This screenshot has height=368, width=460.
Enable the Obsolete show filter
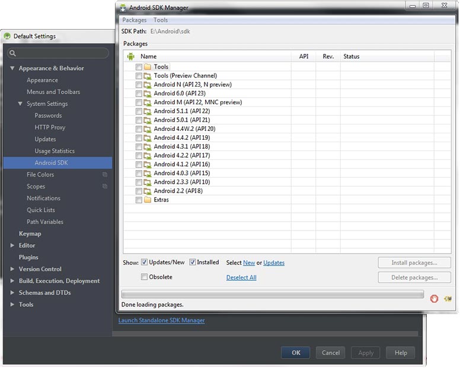pyautogui.click(x=144, y=277)
